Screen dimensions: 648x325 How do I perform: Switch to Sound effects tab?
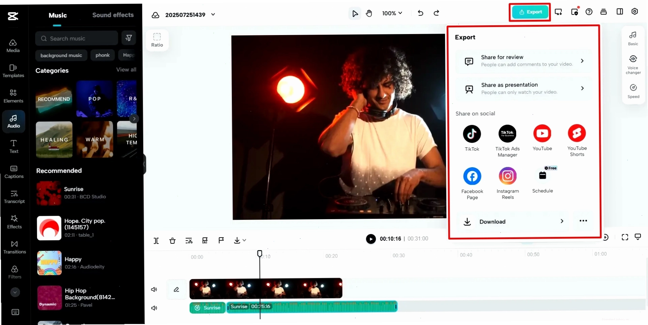[x=113, y=15]
